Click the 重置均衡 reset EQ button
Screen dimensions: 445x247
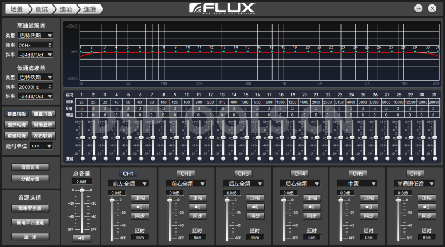pos(43,114)
